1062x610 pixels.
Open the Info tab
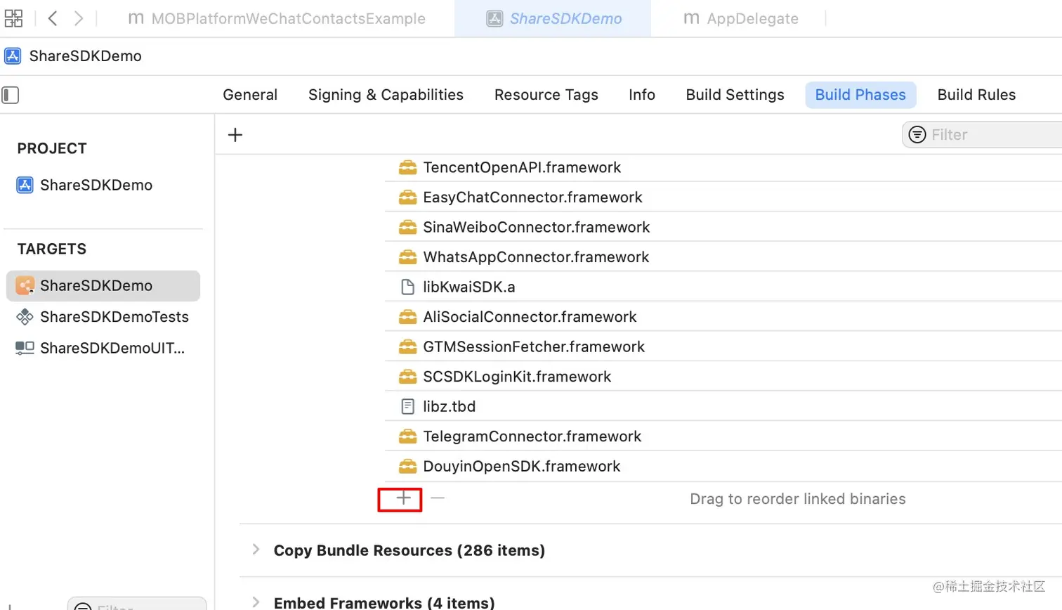click(x=642, y=95)
